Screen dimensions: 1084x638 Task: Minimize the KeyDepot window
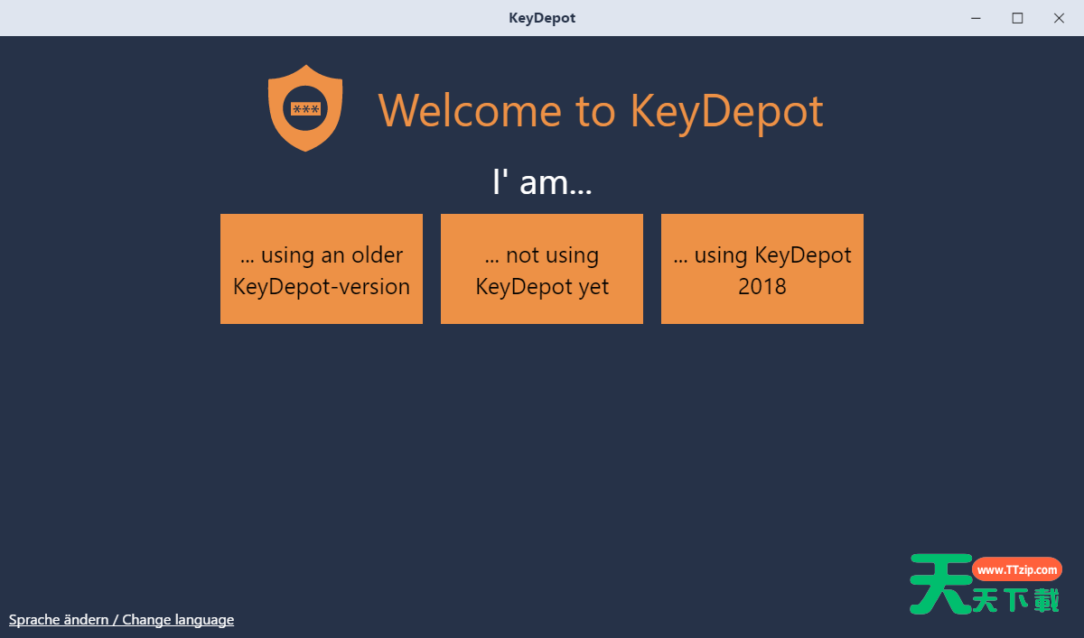pyautogui.click(x=977, y=18)
